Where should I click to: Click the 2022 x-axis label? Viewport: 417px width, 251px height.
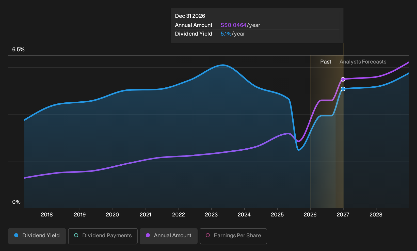[179, 215]
